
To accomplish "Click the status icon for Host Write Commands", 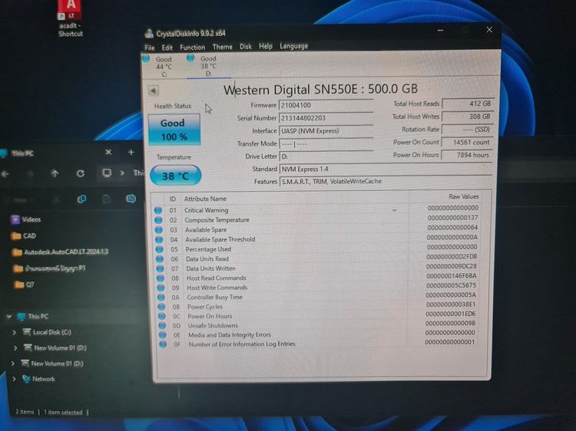I will (x=161, y=288).
